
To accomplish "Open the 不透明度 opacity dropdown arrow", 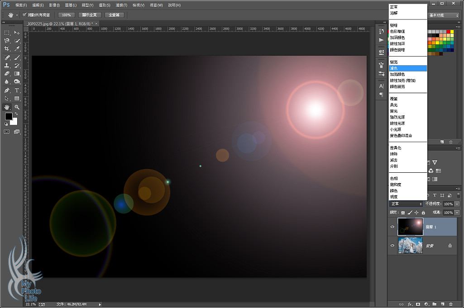I will (x=457, y=204).
